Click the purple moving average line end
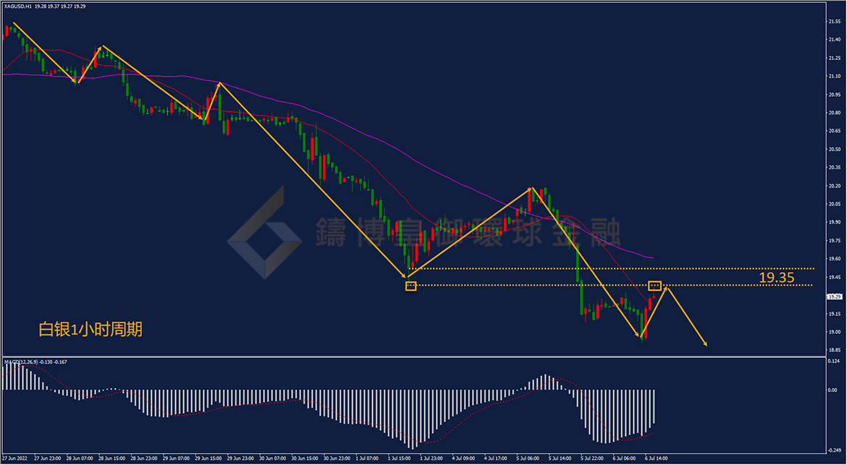The height and width of the screenshot is (465, 847). click(652, 258)
